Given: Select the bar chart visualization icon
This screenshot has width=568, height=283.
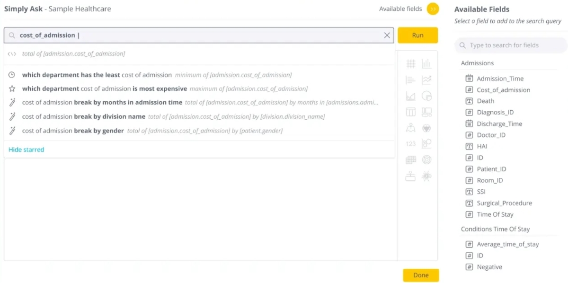Looking at the screenshot, I should pyautogui.click(x=426, y=63).
